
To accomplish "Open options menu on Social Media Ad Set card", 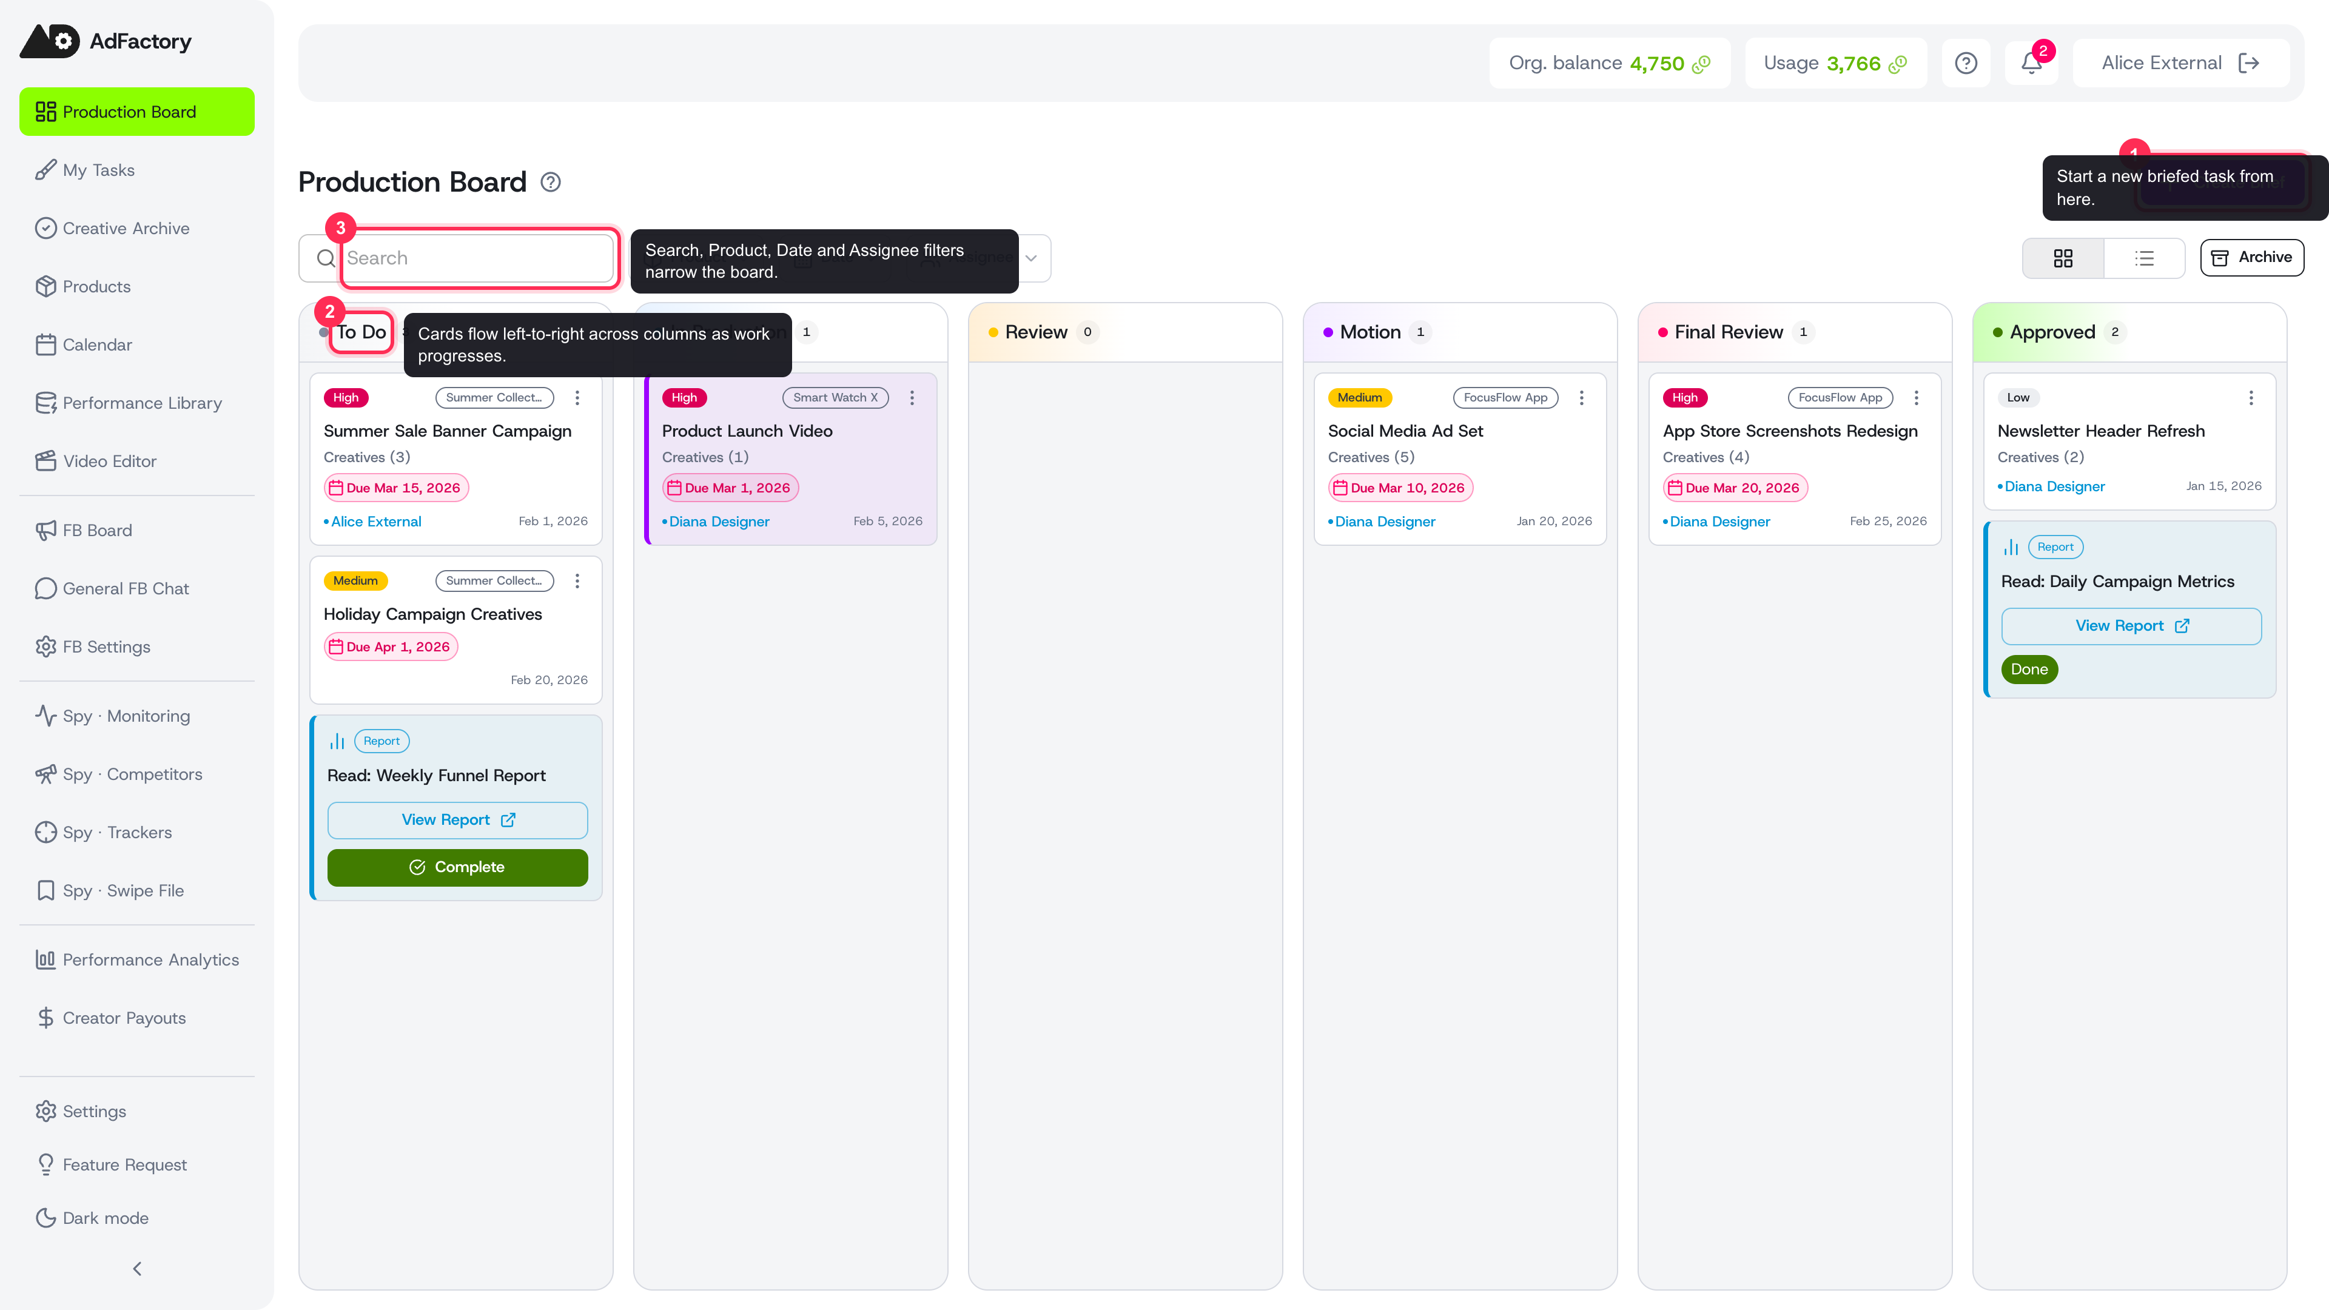I will click(x=1581, y=398).
